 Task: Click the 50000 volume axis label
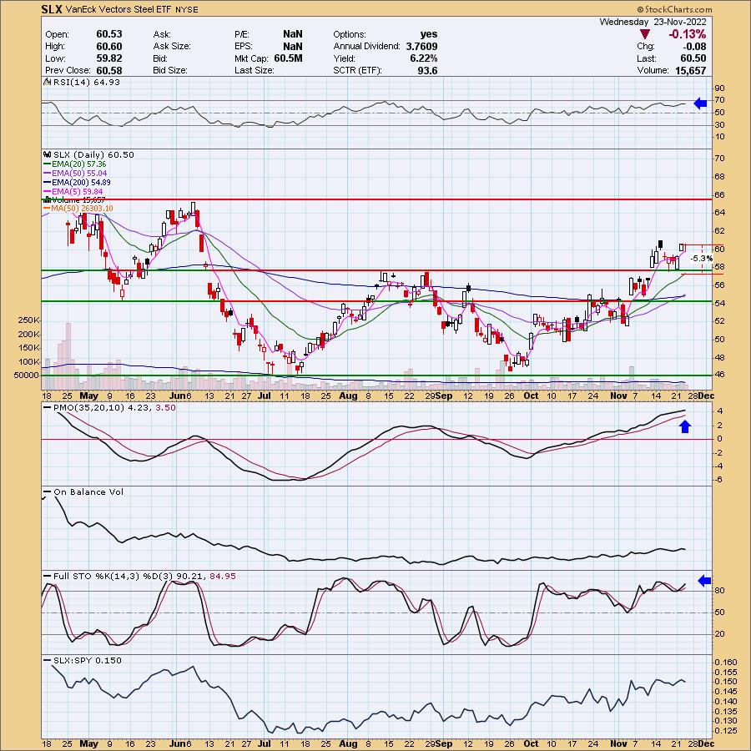pyautogui.click(x=27, y=375)
